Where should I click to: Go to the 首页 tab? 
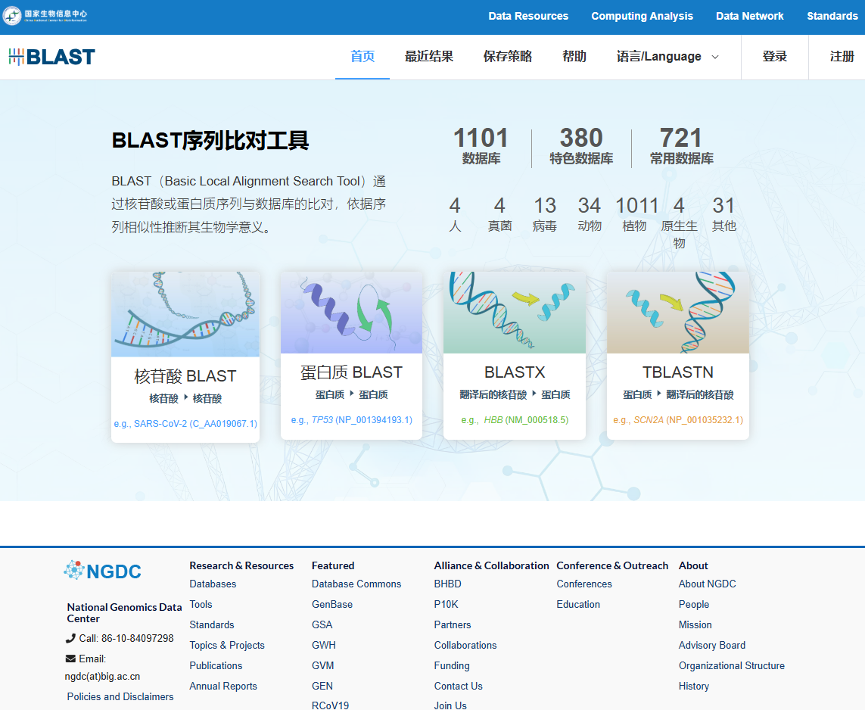(362, 57)
